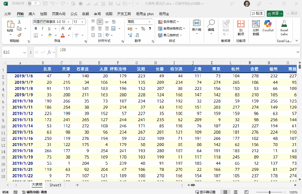The width and height of the screenshot is (302, 194).
Task: Decrease font size with smaller A
Action: point(70,28)
